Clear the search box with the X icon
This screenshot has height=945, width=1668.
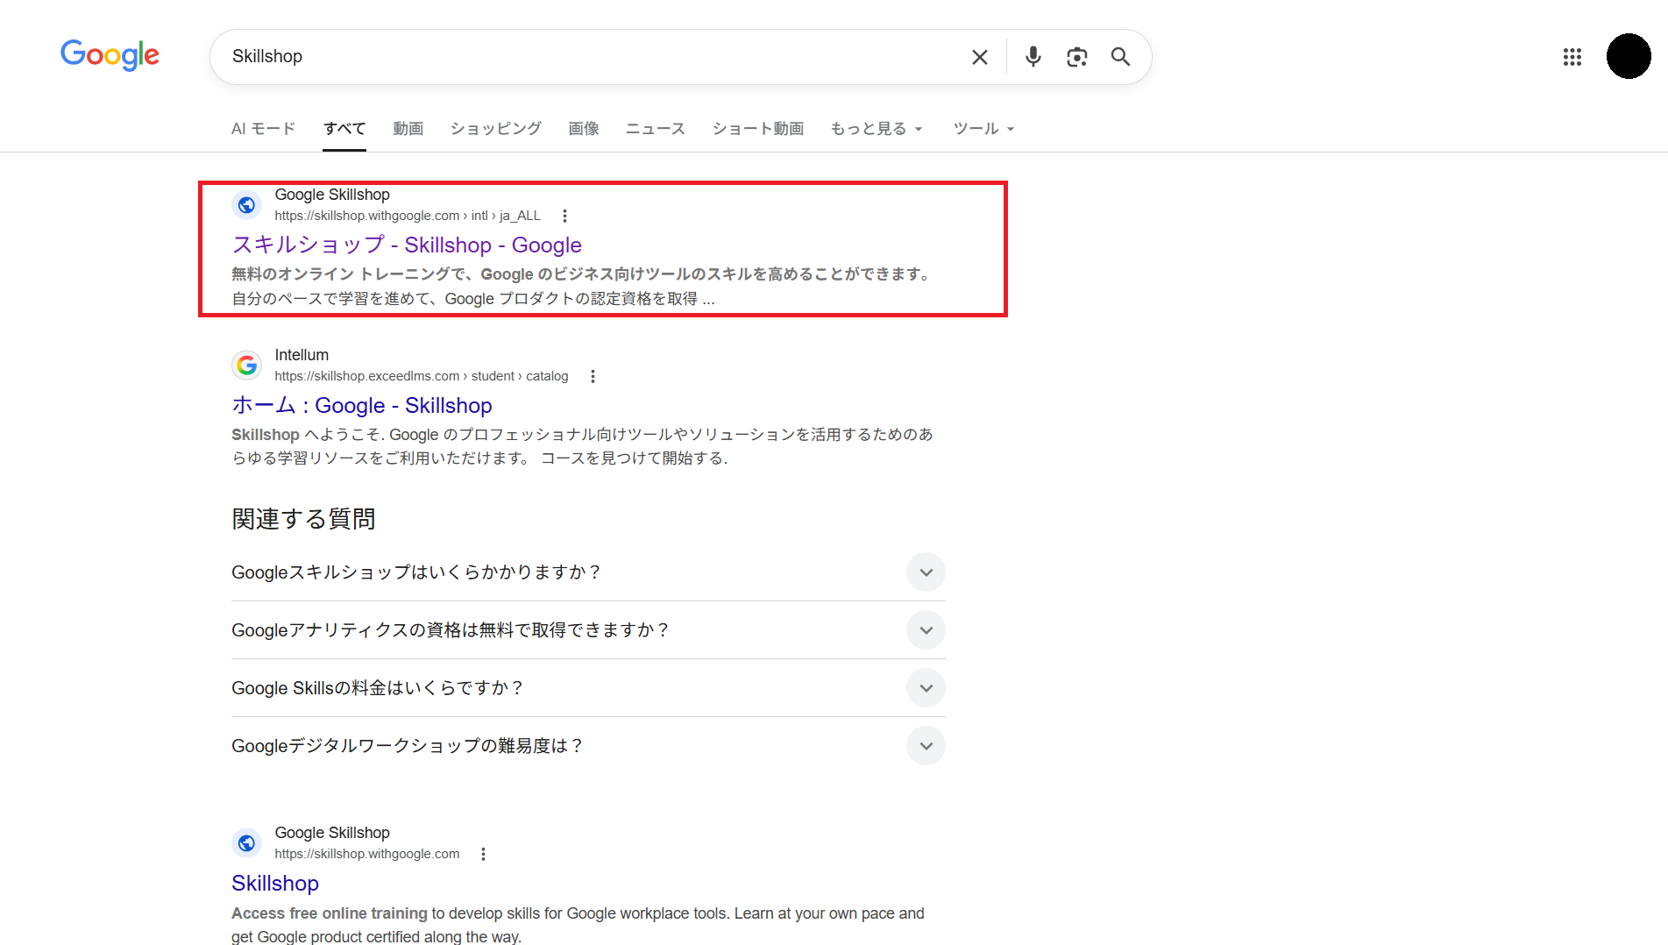point(980,57)
